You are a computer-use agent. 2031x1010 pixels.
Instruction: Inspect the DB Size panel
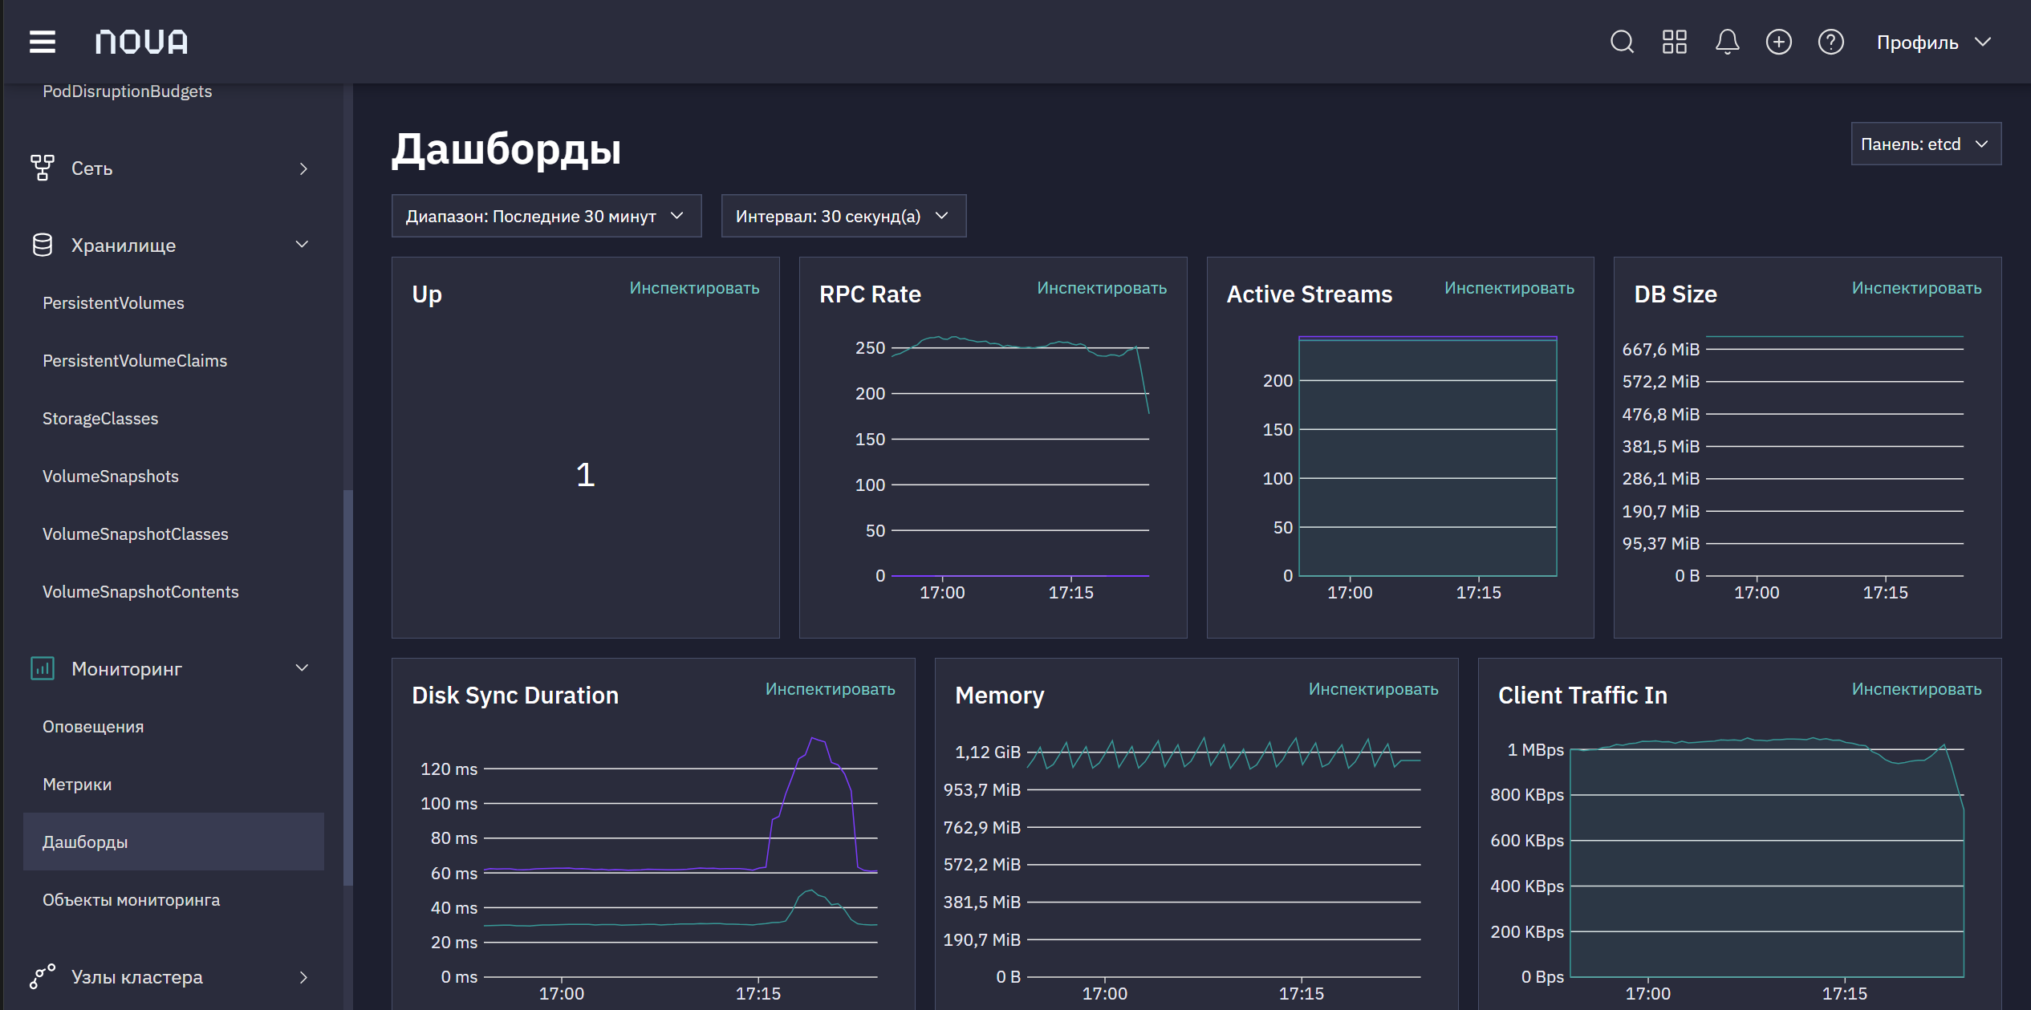[1916, 288]
